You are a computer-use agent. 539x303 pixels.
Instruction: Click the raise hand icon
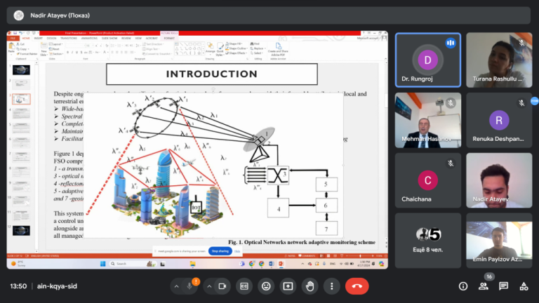tap(310, 286)
